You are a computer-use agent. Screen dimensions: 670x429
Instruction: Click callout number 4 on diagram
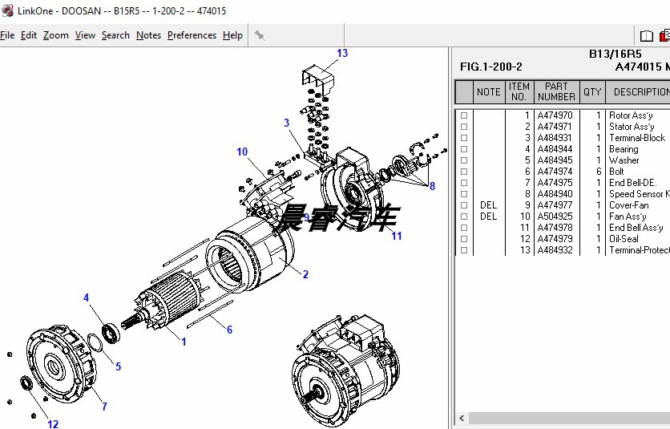tap(87, 297)
